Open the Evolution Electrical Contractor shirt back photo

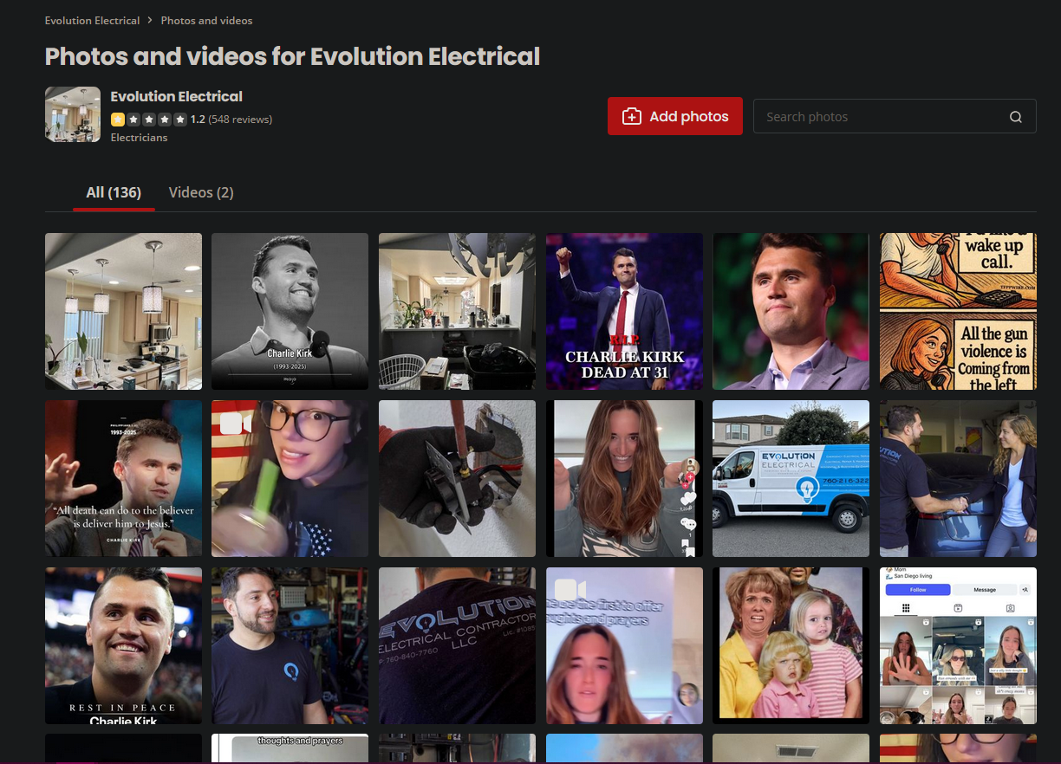click(x=457, y=645)
